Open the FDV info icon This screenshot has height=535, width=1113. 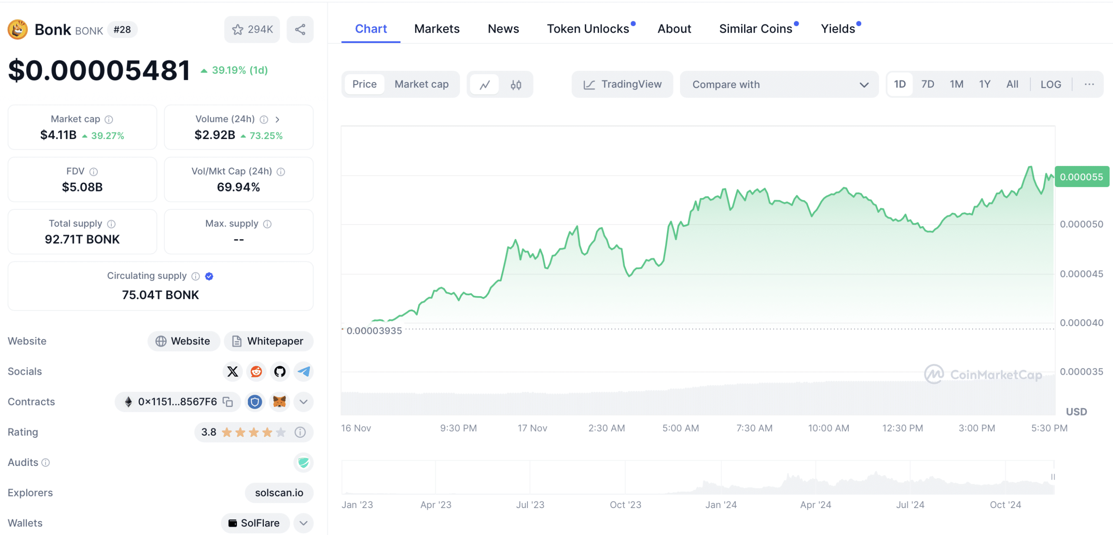pyautogui.click(x=93, y=172)
